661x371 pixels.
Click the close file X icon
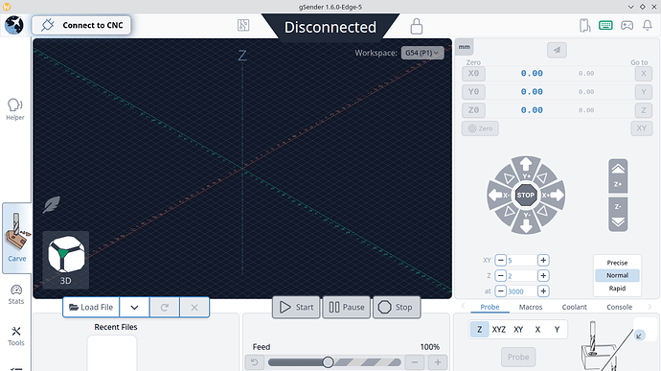(x=194, y=308)
